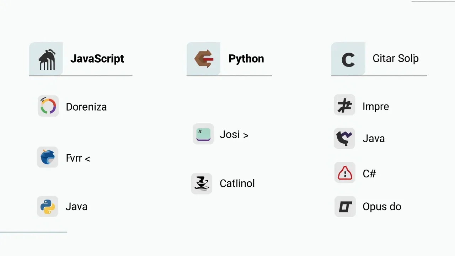Expand the Josi > entry
The height and width of the screenshot is (256, 455).
234,135
